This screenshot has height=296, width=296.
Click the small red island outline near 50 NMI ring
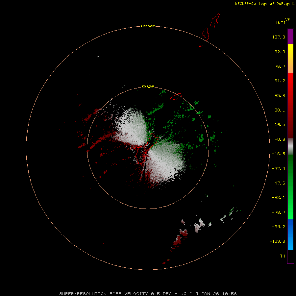click(176, 97)
